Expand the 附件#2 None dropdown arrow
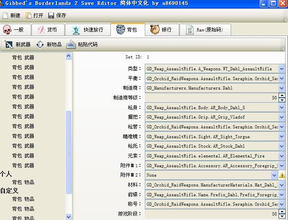 pyautogui.click(x=274, y=175)
